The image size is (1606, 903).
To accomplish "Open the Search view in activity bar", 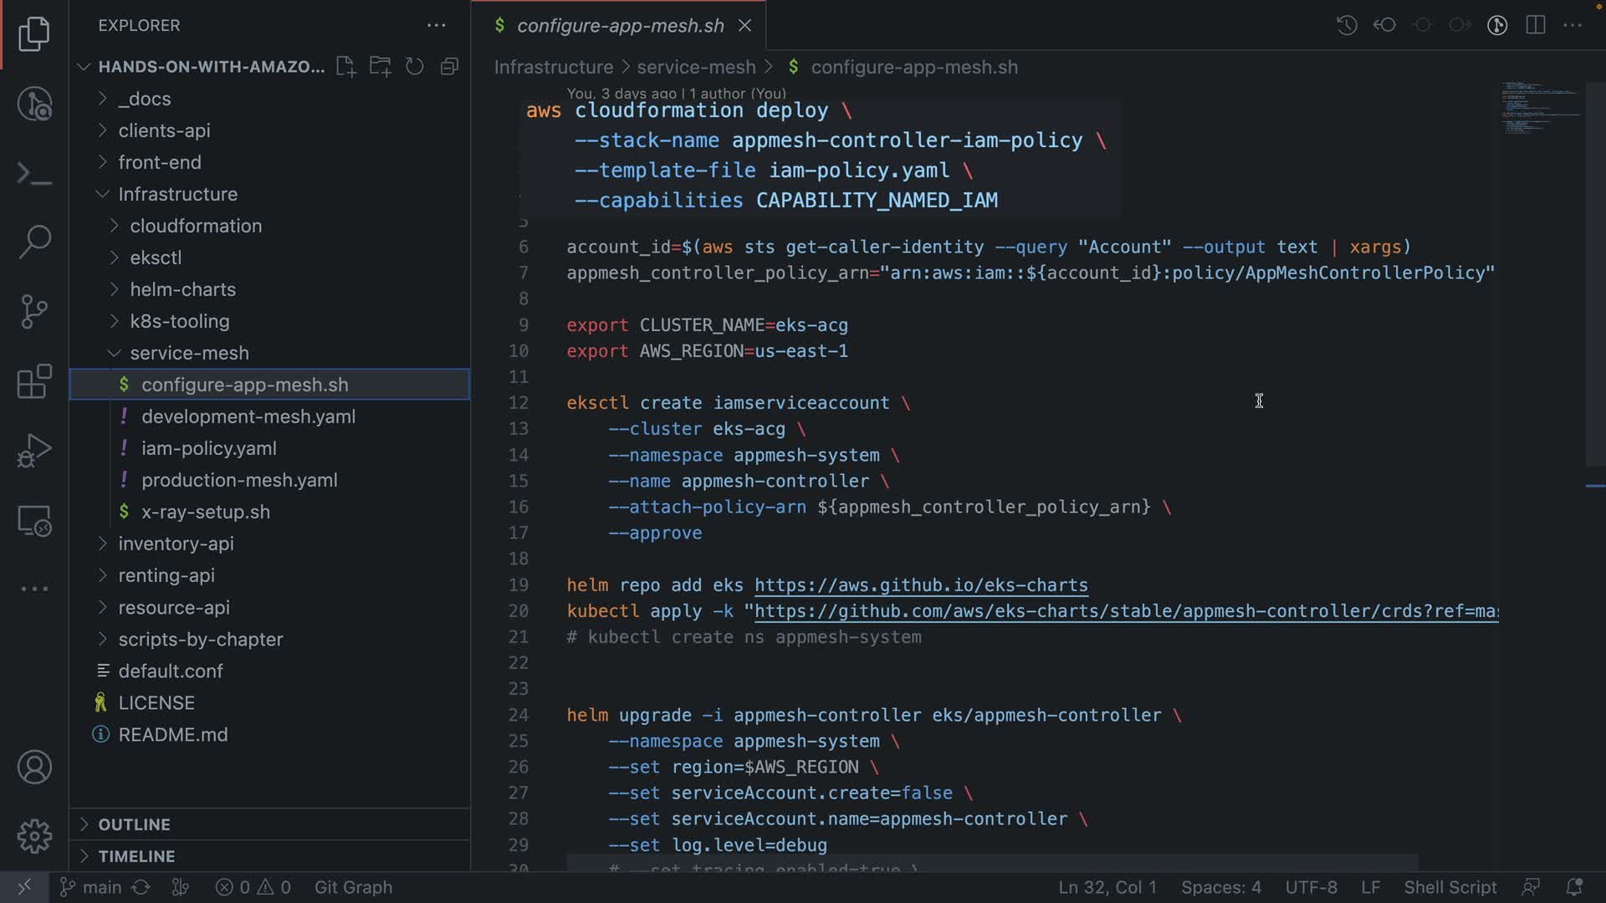I will click(34, 242).
